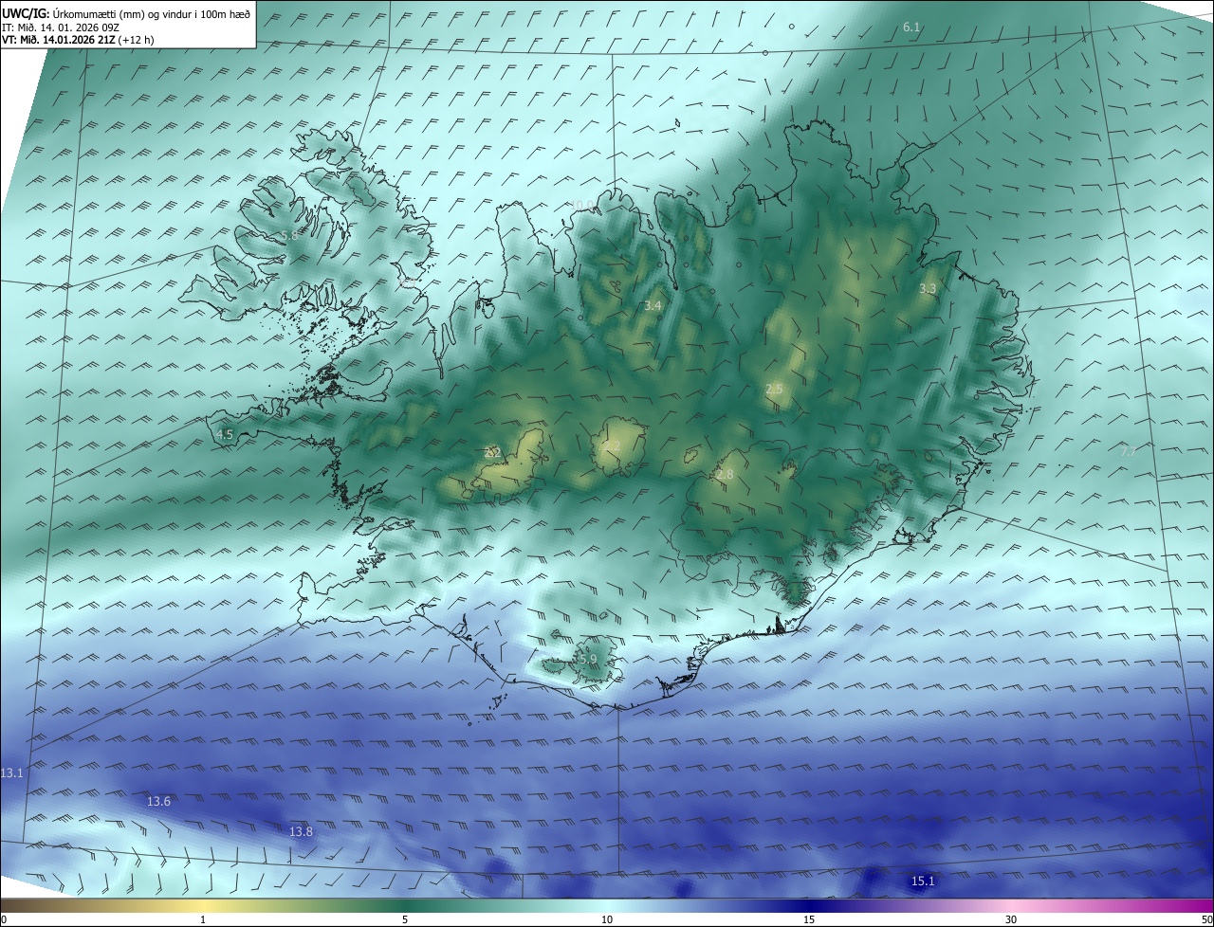Click the 5 tick label on the color scale
Image resolution: width=1214 pixels, height=927 pixels.
(405, 920)
